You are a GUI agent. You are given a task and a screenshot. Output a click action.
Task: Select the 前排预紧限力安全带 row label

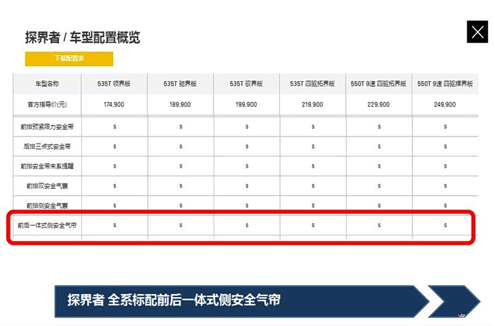pyautogui.click(x=47, y=127)
